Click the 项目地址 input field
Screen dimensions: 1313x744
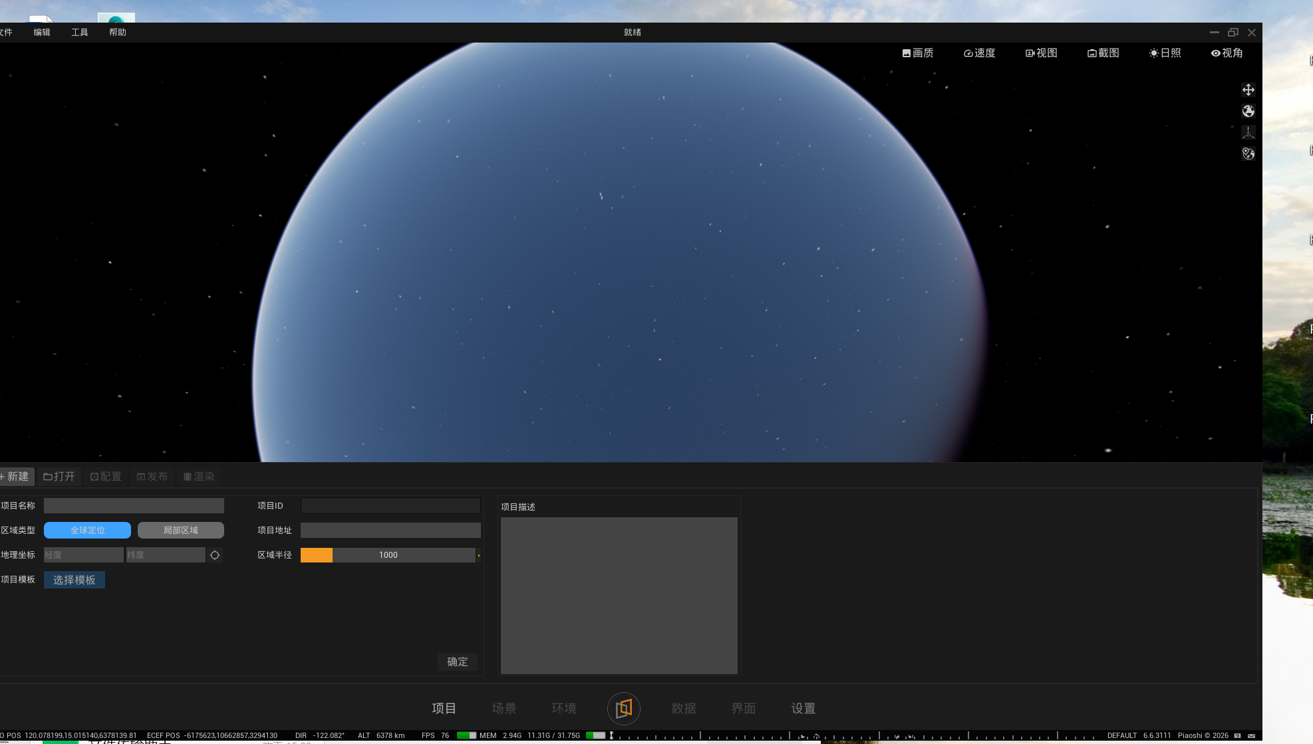[390, 531]
